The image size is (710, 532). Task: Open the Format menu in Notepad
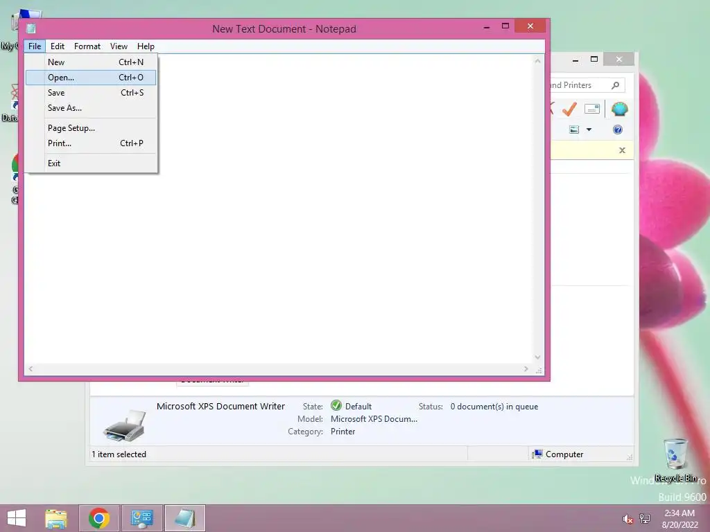click(87, 46)
